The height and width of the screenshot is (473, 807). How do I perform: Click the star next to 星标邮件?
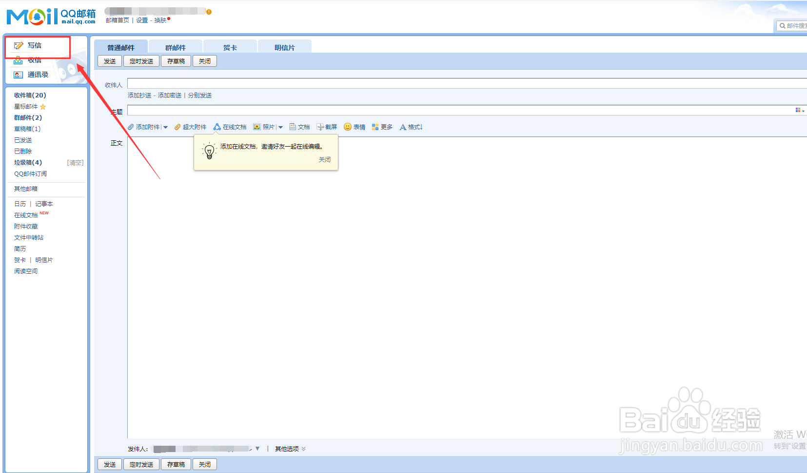click(x=43, y=107)
